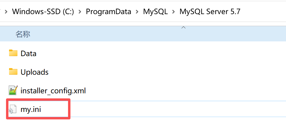The height and width of the screenshot is (123, 286).
Task: Expand chevron after ProgramData breadcrumb
Action: pyautogui.click(x=137, y=12)
